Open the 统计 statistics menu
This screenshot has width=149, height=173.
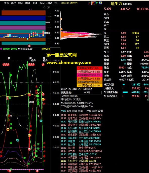coord(21,3)
